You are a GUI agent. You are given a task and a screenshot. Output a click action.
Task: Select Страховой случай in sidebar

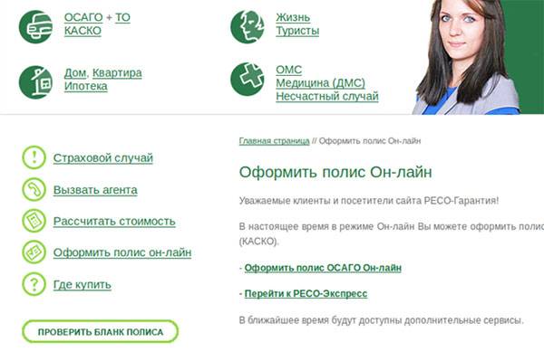click(x=103, y=157)
